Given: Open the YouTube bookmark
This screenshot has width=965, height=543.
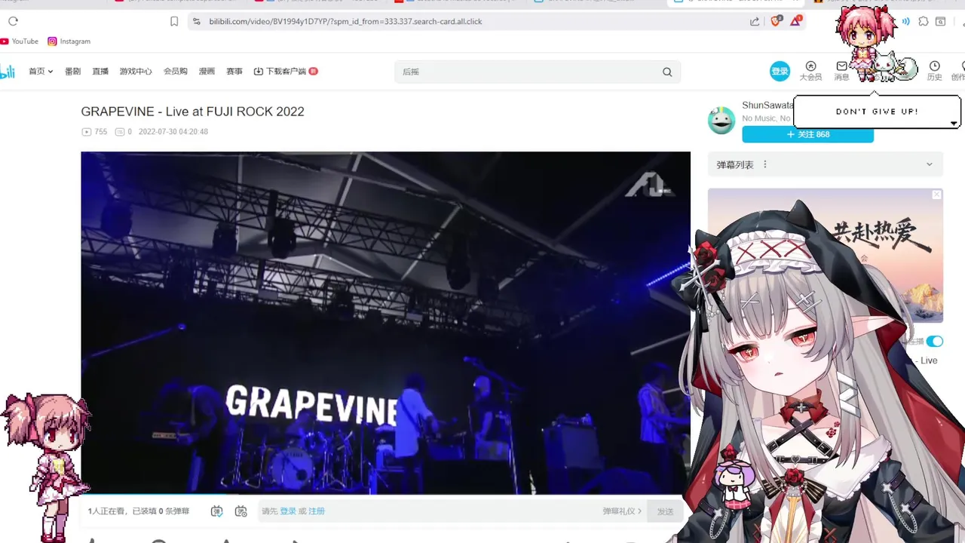Looking at the screenshot, I should click(x=20, y=41).
